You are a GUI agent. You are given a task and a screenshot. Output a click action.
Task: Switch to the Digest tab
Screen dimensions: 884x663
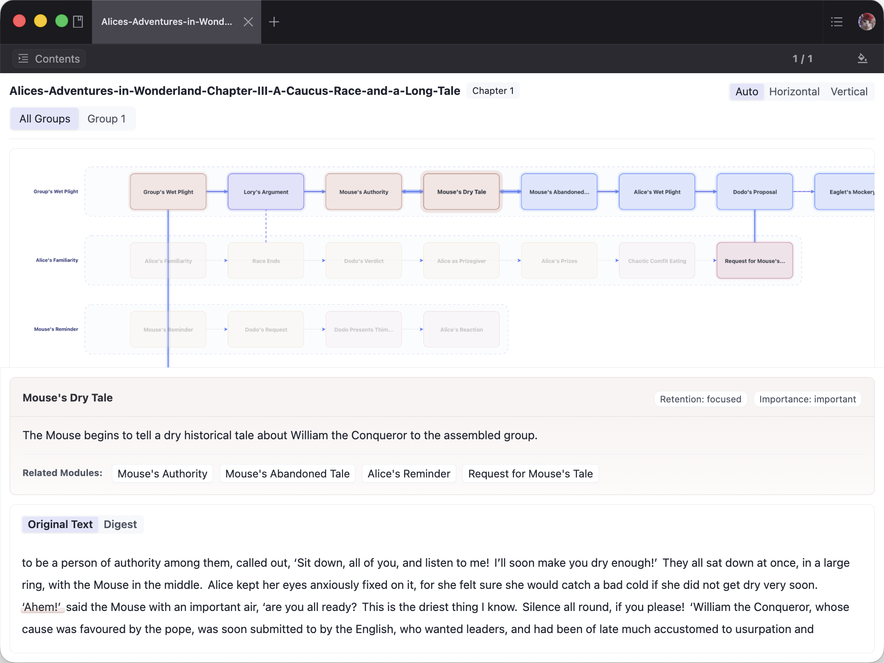(x=120, y=524)
